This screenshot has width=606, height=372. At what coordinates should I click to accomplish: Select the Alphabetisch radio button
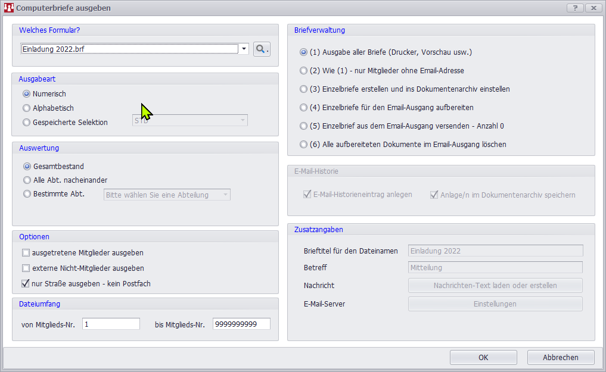(26, 108)
